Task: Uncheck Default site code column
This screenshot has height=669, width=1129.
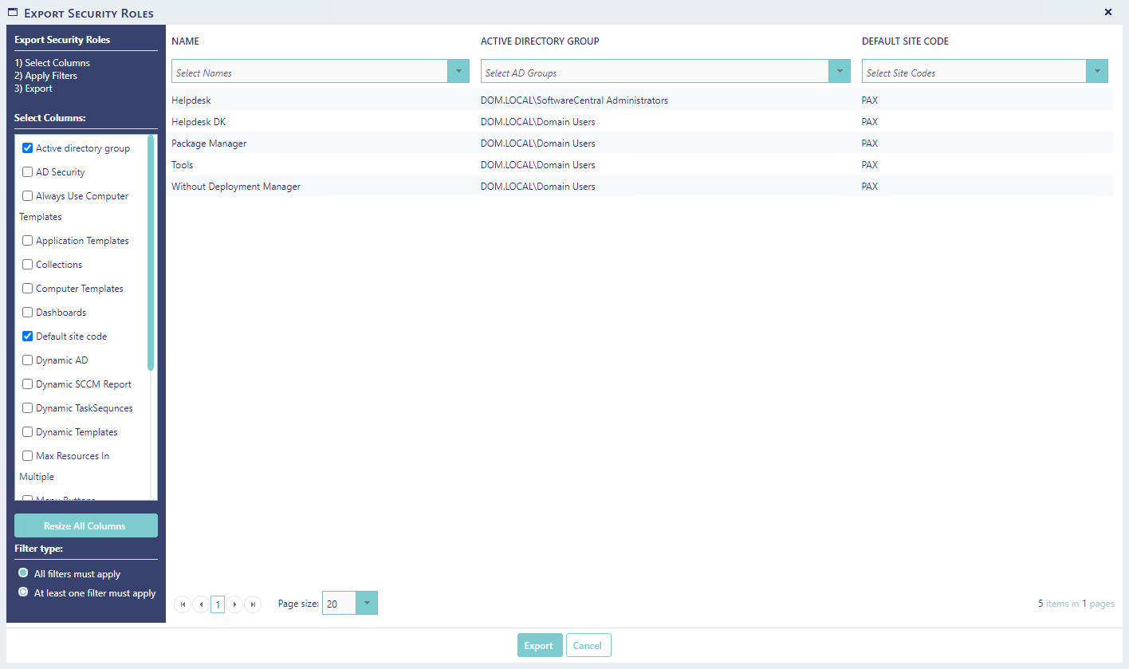Action: [28, 336]
